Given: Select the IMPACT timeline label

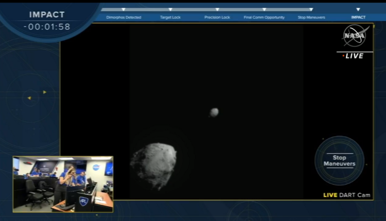Looking at the screenshot, I should 358,17.
